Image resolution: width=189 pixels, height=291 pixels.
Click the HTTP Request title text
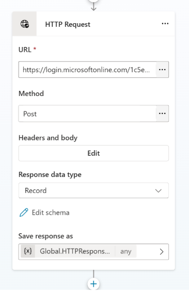(68, 24)
